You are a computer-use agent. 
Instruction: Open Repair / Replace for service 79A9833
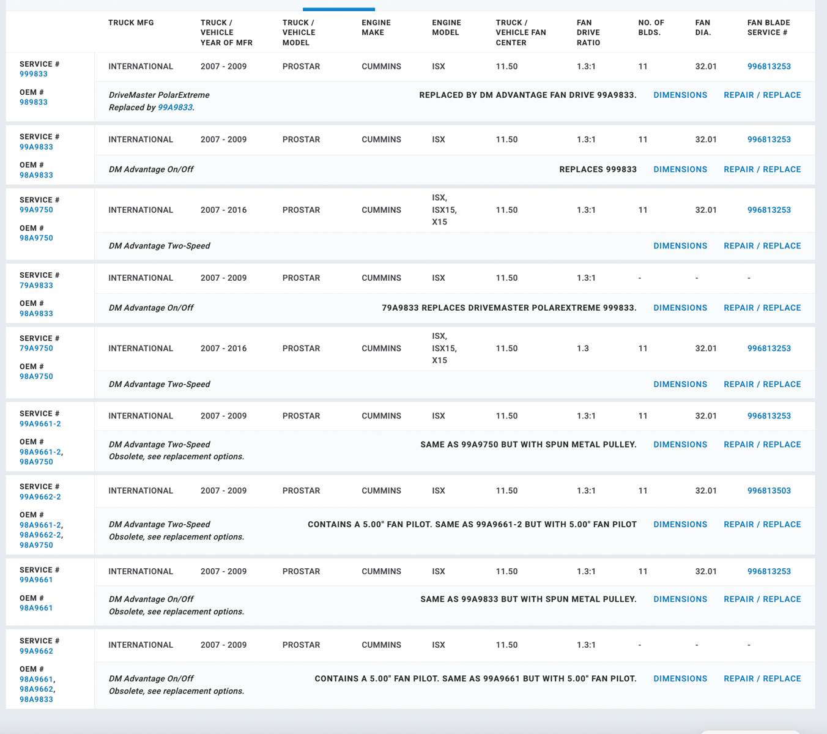click(762, 308)
